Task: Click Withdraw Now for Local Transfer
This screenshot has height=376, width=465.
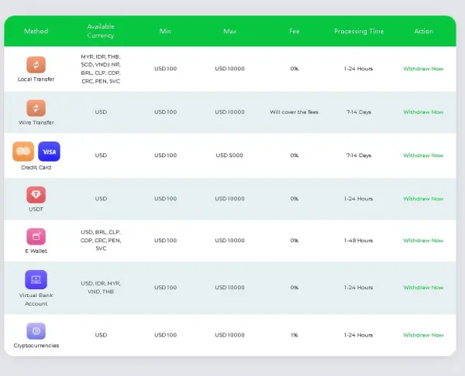Action: [423, 69]
